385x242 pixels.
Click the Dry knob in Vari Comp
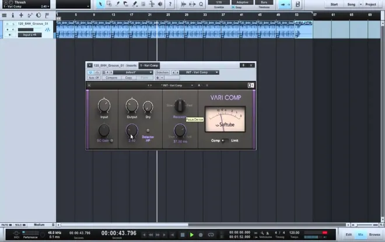148,107
